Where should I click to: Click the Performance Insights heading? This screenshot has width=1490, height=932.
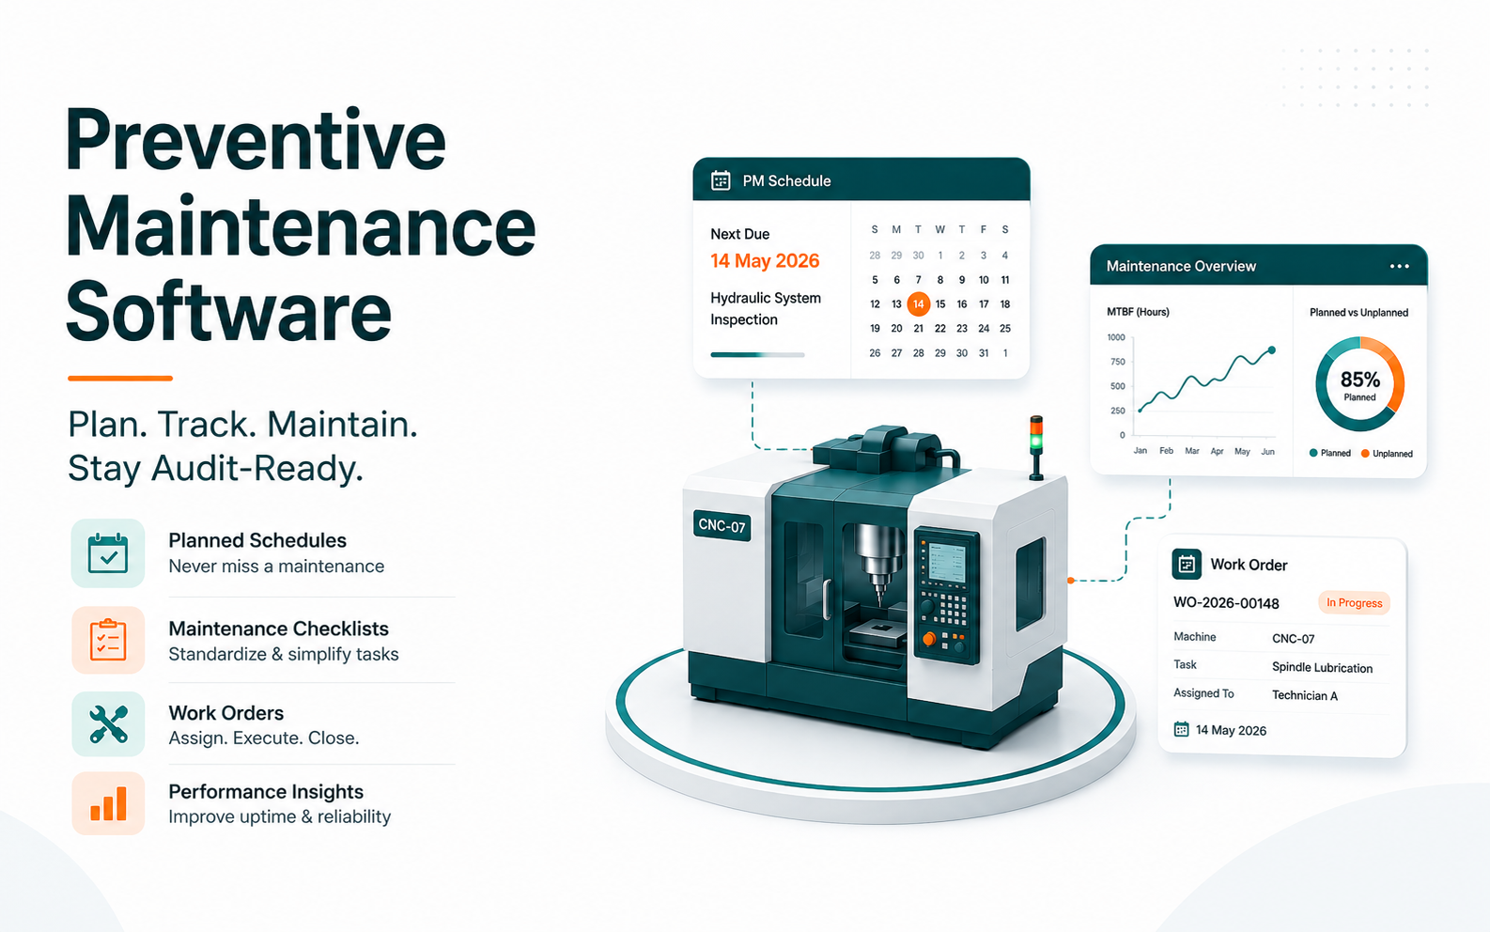click(266, 792)
